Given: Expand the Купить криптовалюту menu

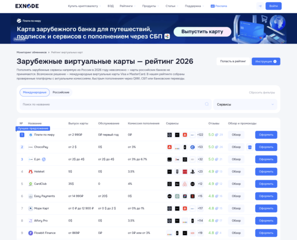Looking at the screenshot, I should tap(84, 6).
